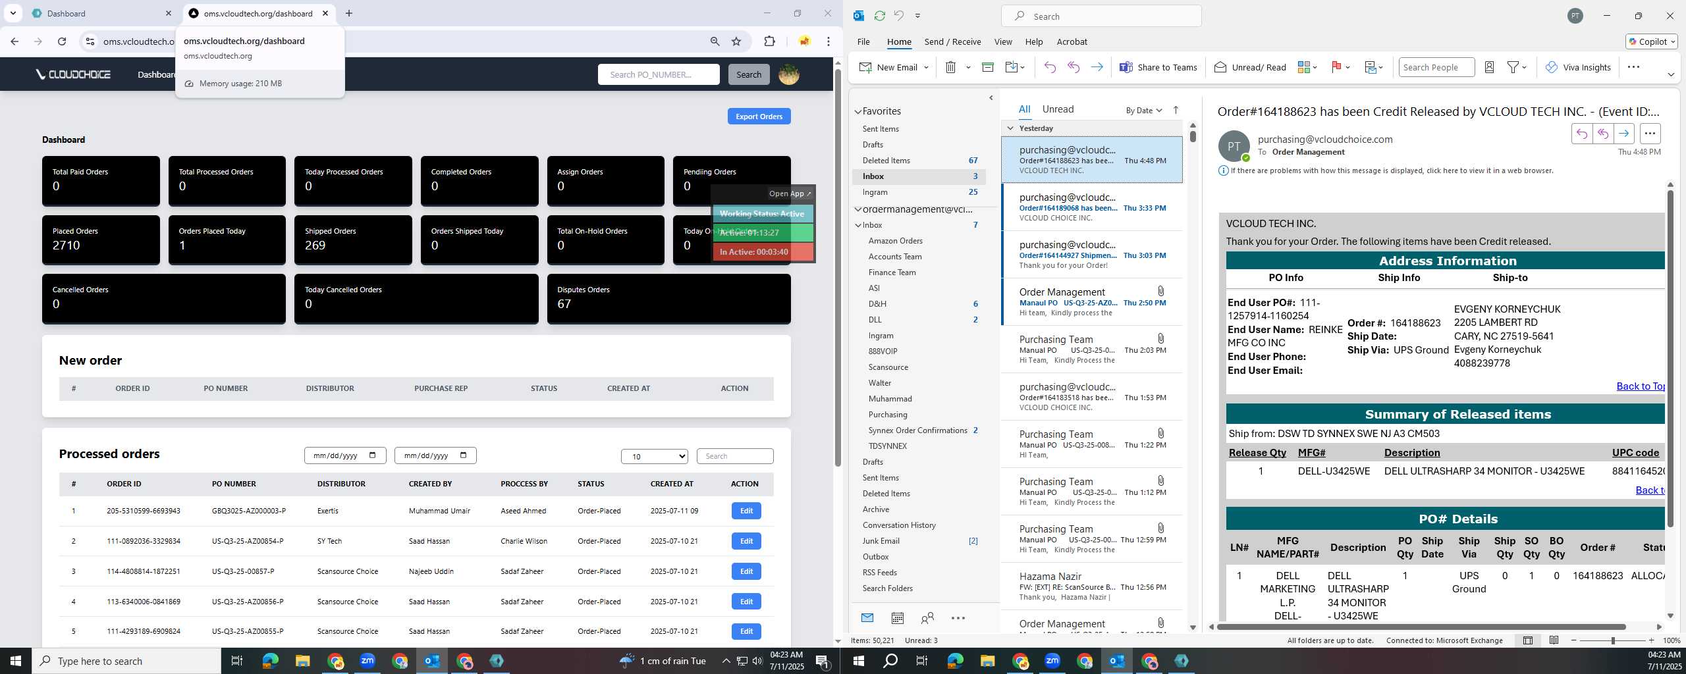
Task: Show only Unread messages filter
Action: [x=1058, y=109]
